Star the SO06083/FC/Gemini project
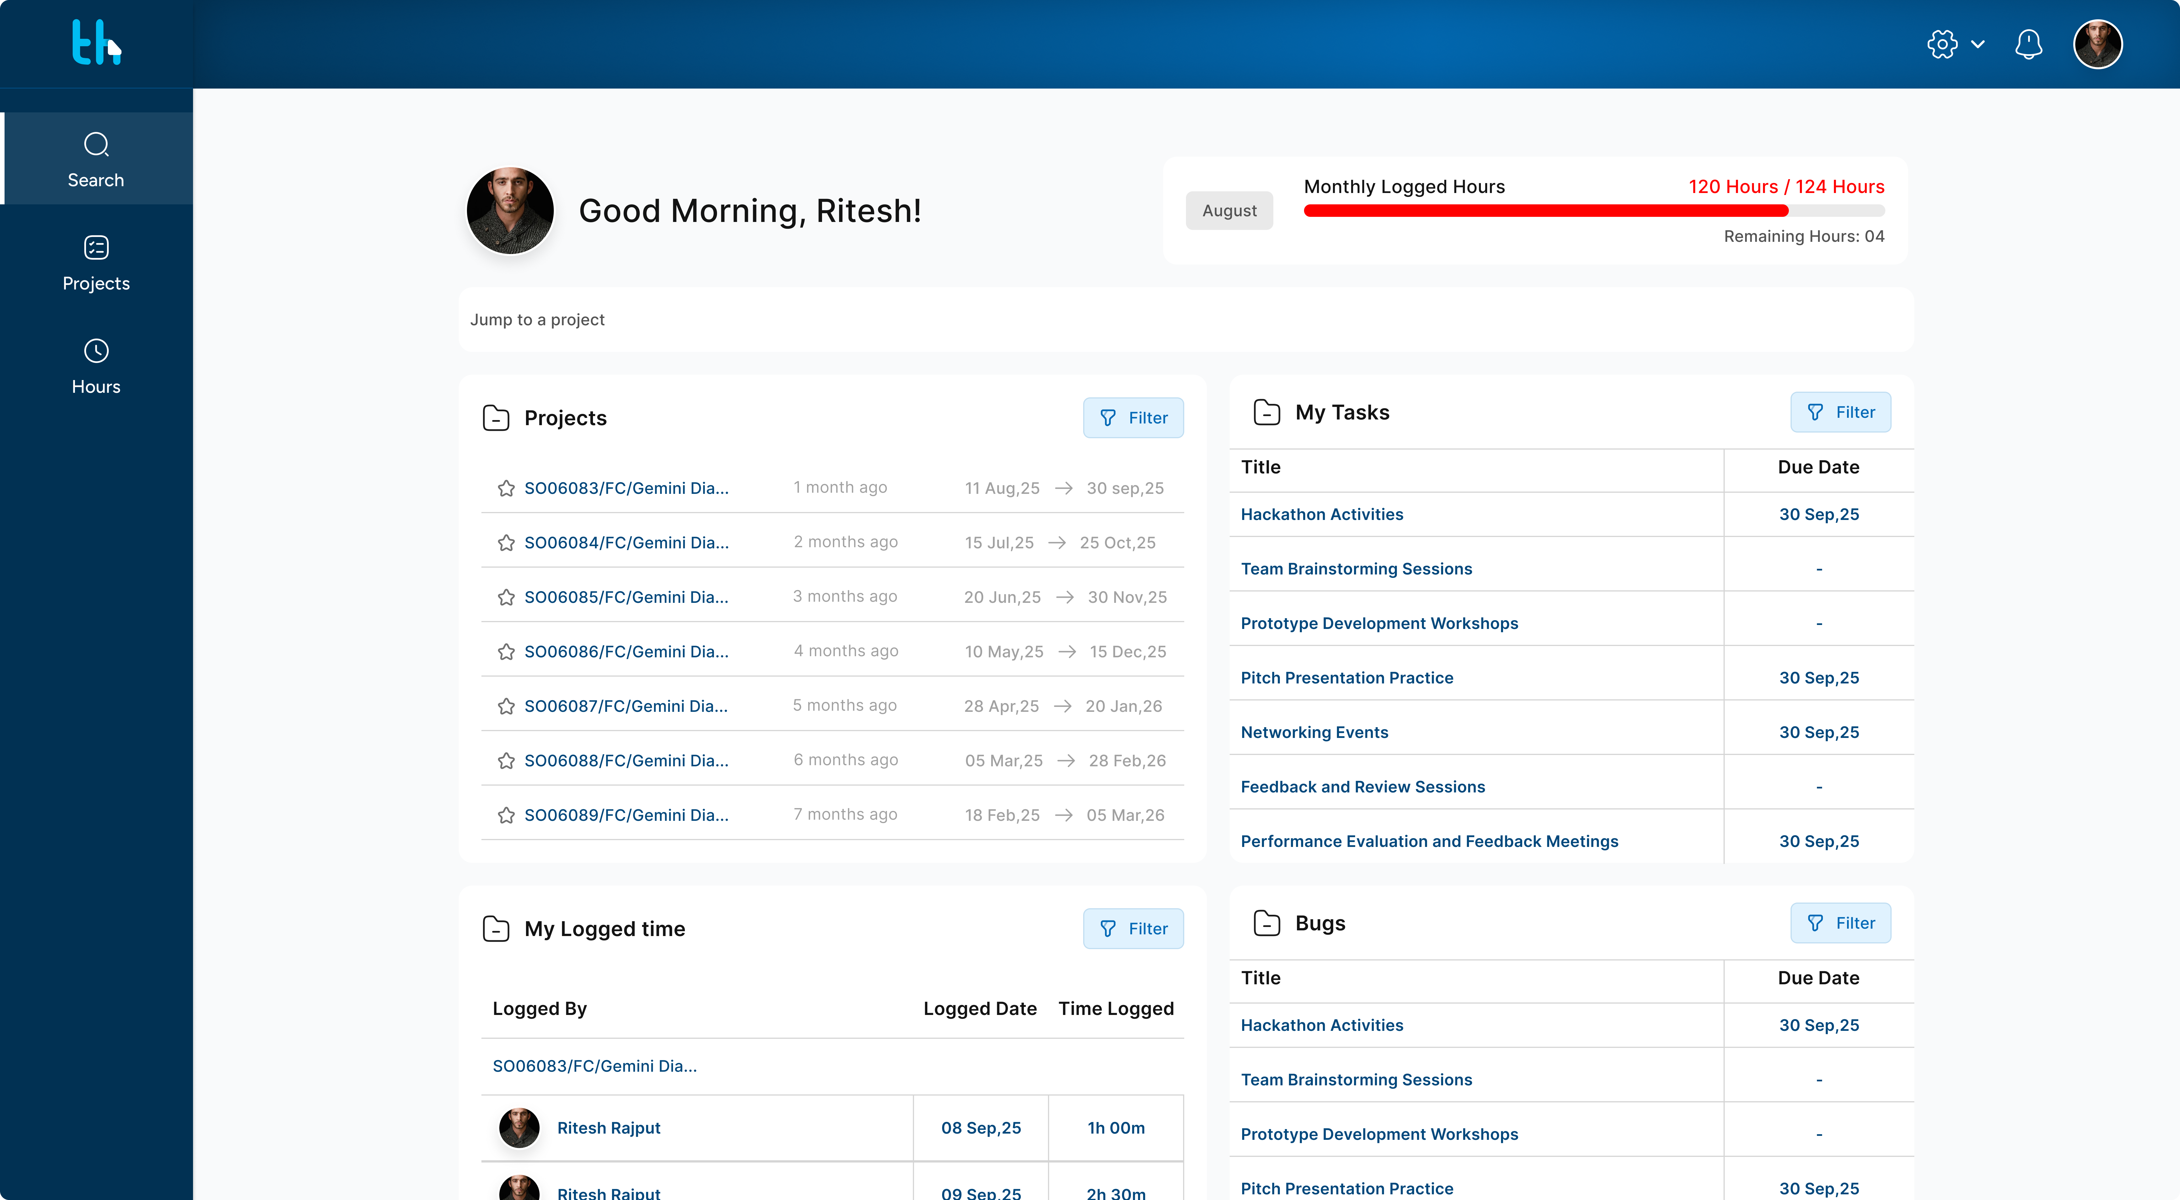The height and width of the screenshot is (1200, 2180). 506,488
